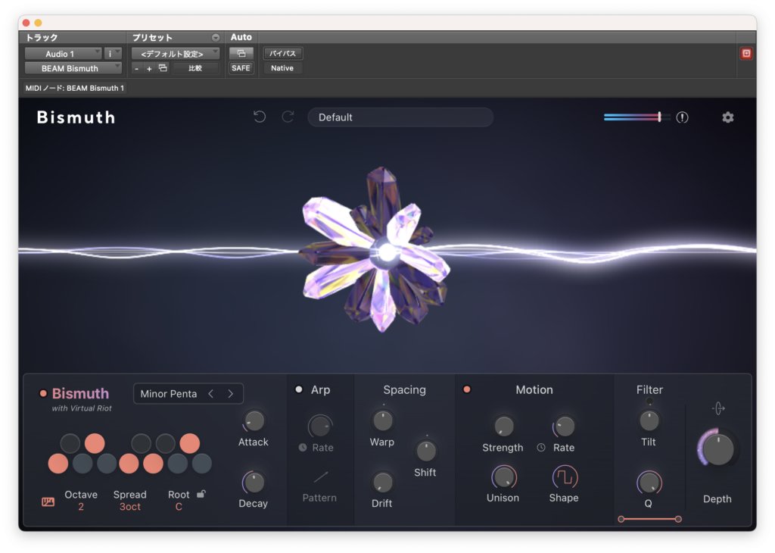The height and width of the screenshot is (553, 775).
Task: Click the Filter Q knob
Action: click(x=649, y=483)
